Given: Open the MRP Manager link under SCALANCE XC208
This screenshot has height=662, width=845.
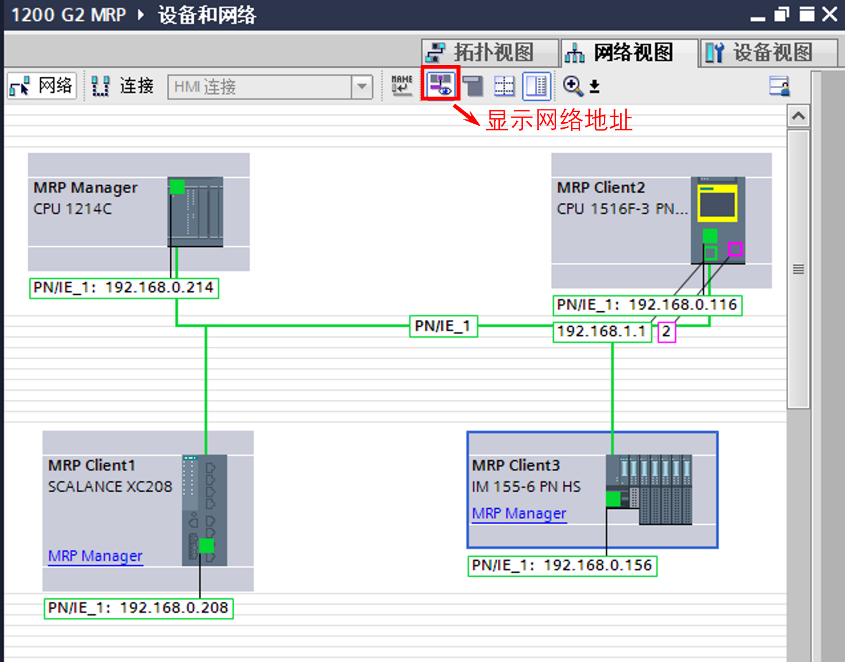Looking at the screenshot, I should pyautogui.click(x=95, y=556).
